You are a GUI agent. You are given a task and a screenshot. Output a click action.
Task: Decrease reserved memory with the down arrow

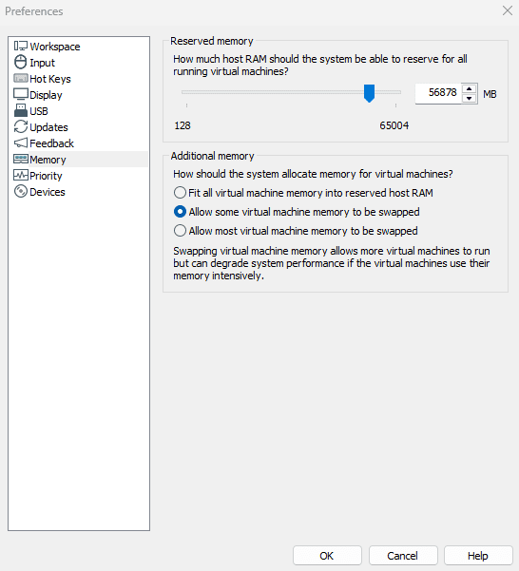[470, 98]
